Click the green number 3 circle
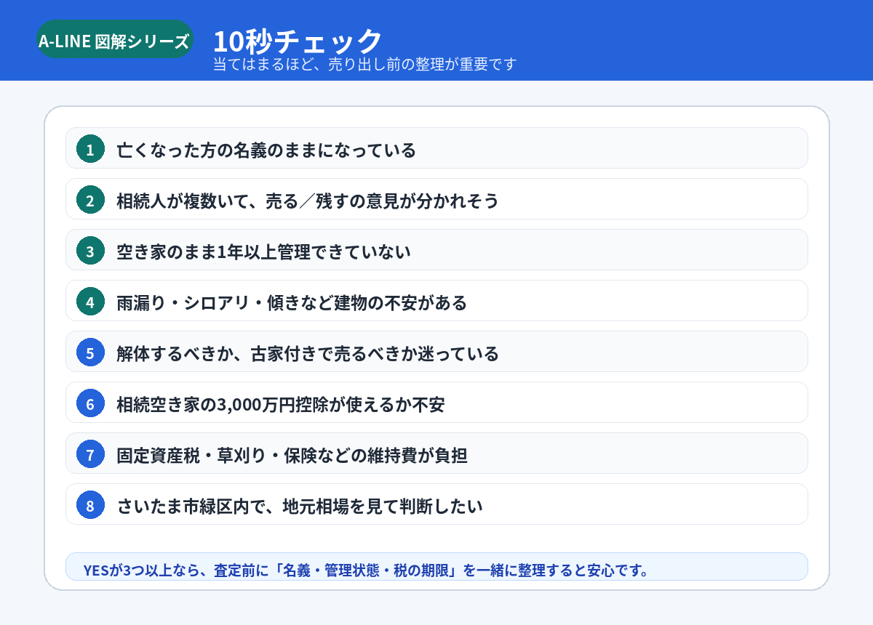The width and height of the screenshot is (873, 625). tap(90, 251)
